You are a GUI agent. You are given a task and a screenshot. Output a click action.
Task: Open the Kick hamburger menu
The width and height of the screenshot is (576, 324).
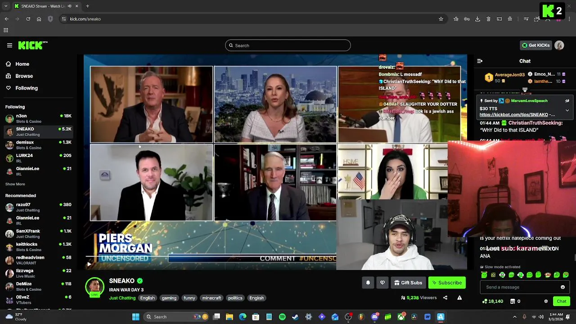coord(9,45)
